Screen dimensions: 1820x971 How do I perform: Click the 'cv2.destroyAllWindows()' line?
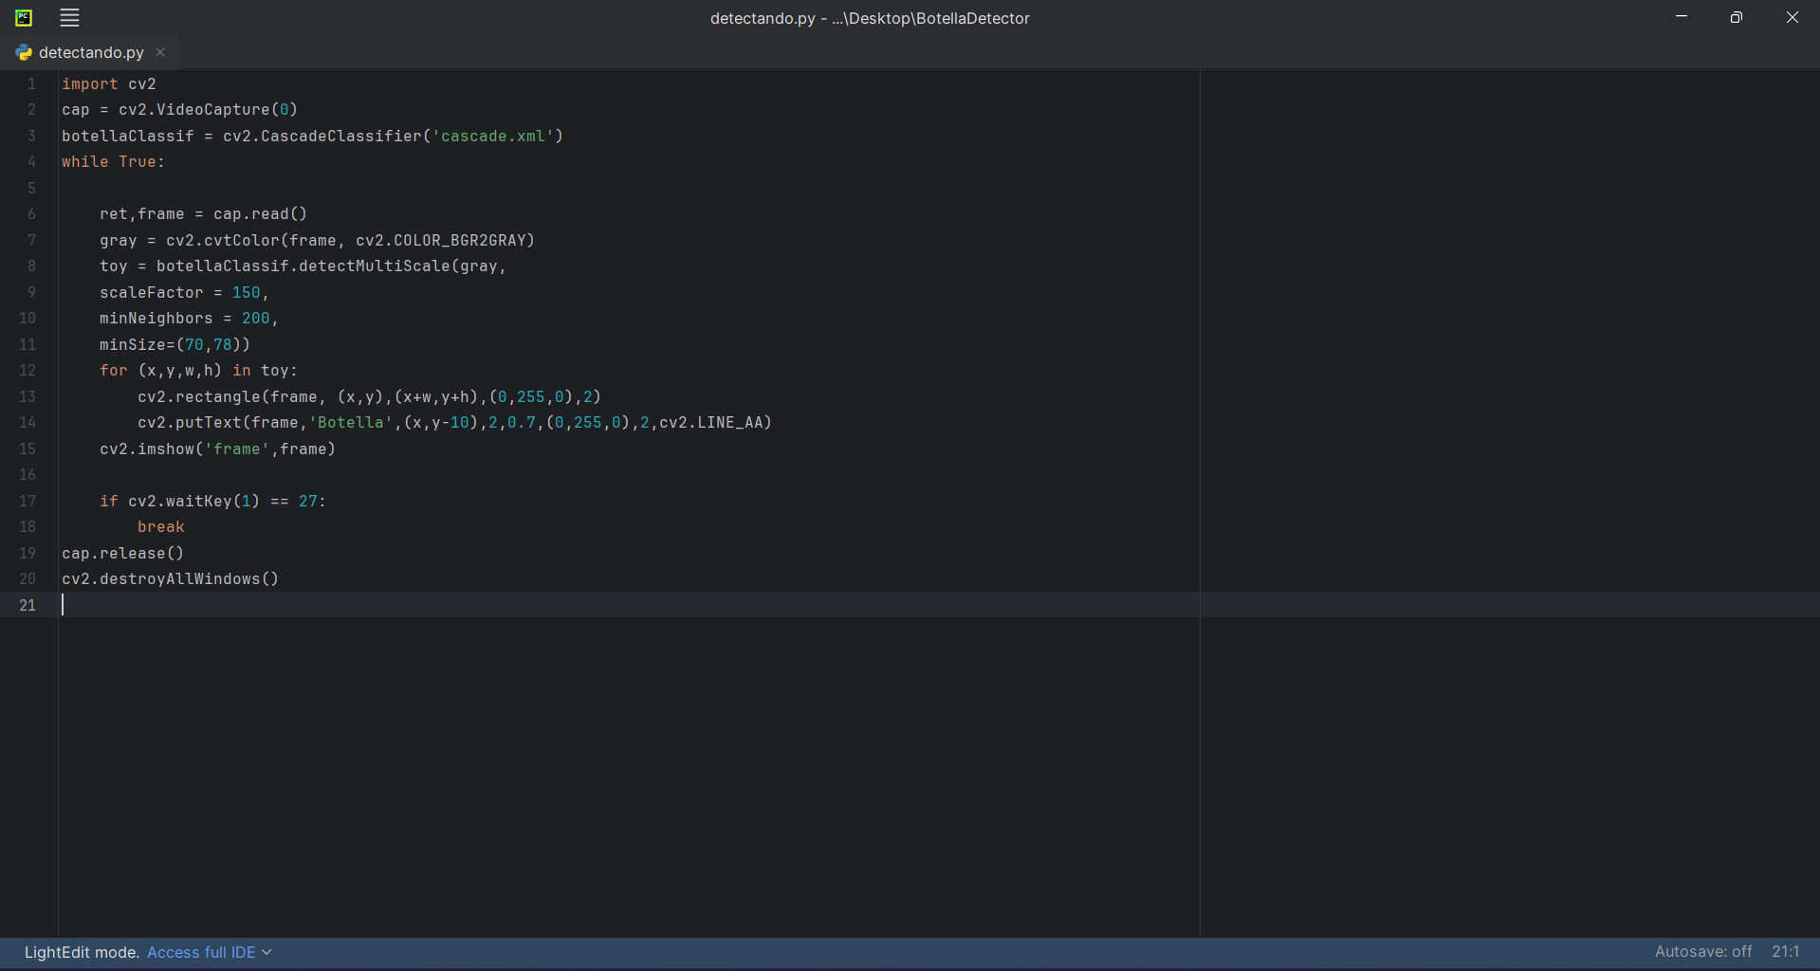pyautogui.click(x=171, y=578)
